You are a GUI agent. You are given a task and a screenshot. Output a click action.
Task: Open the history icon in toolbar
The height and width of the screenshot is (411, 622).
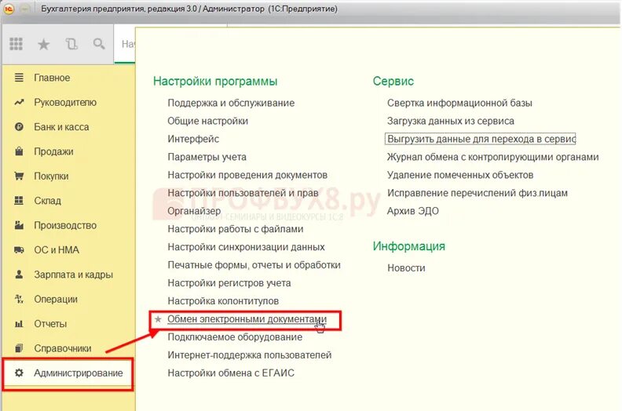(71, 44)
